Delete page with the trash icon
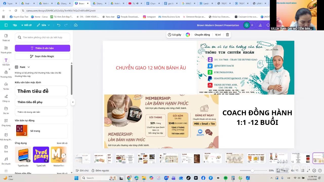The width and height of the screenshot is (324, 182). [227, 35]
